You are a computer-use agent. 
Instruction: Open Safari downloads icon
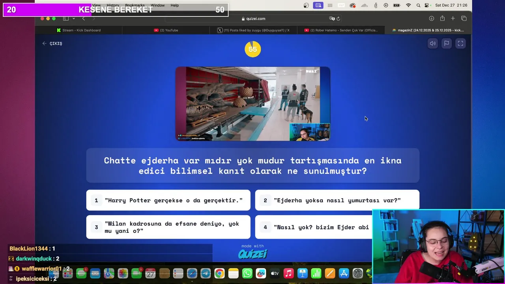tap(432, 19)
